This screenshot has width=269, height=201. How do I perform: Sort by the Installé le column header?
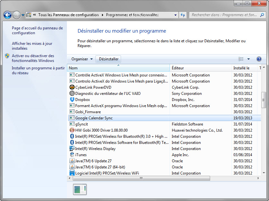(245, 68)
